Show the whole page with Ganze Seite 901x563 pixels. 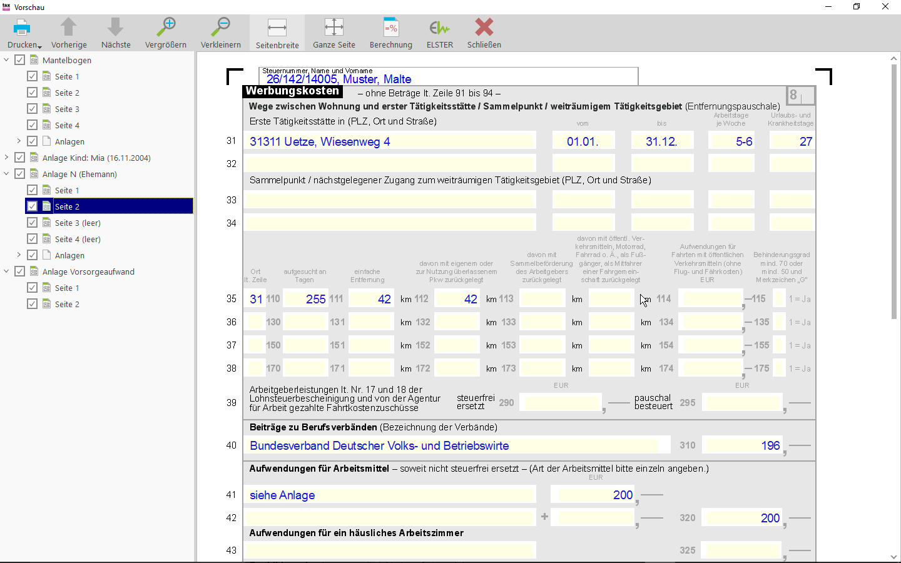(x=334, y=33)
